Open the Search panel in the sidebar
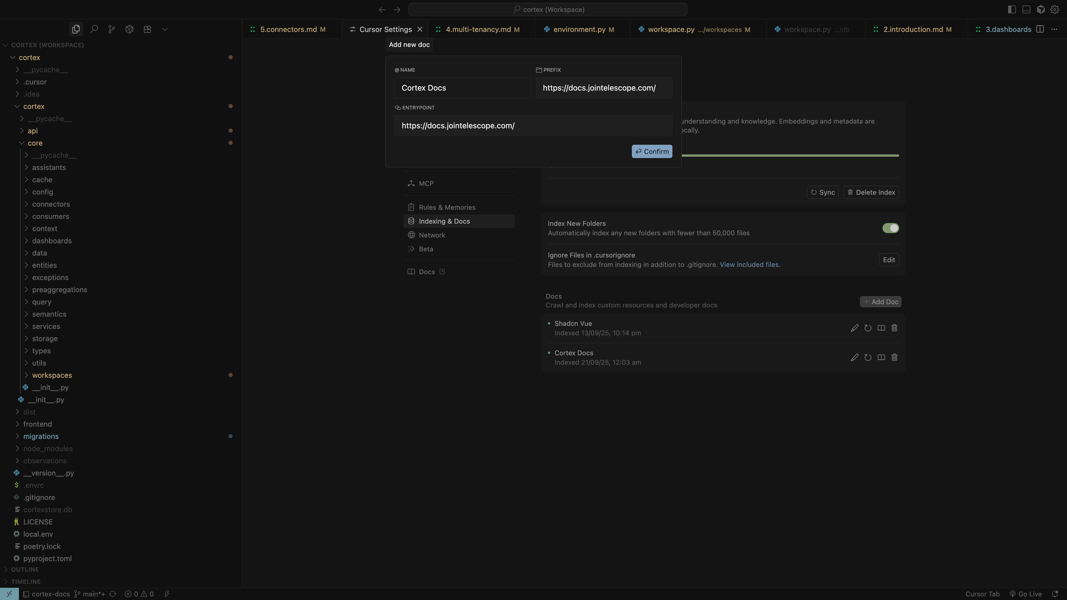This screenshot has width=1067, height=600. coord(94,29)
